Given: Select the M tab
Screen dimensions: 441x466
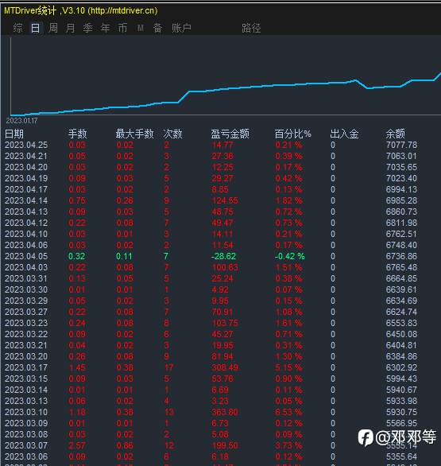Looking at the screenshot, I should [x=140, y=29].
